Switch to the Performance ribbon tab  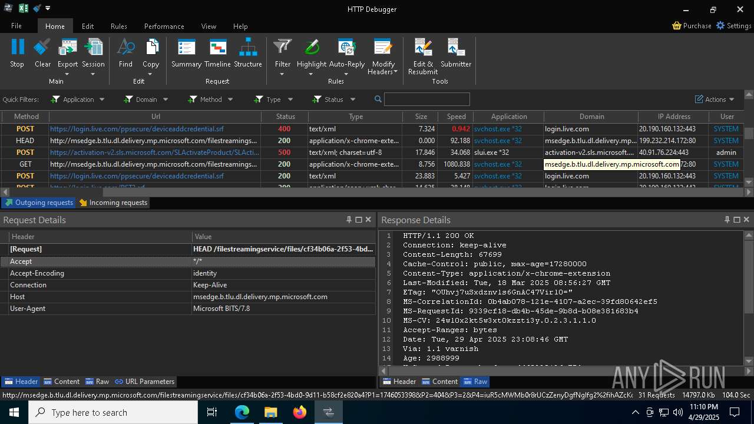[x=164, y=26]
